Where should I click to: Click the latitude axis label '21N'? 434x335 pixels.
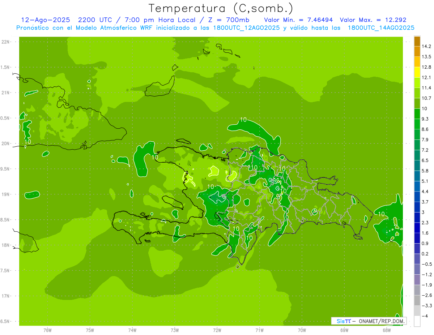pyautogui.click(x=6, y=93)
